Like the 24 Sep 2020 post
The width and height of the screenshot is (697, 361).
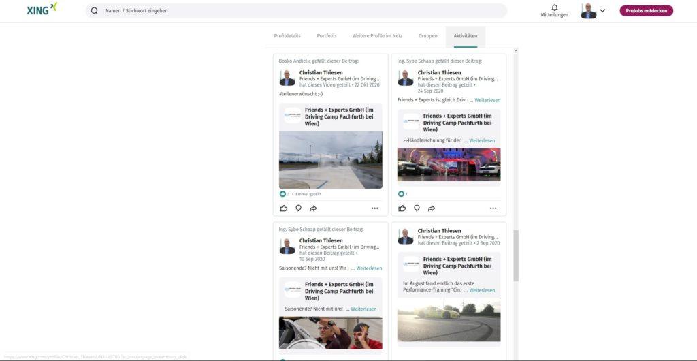point(402,208)
